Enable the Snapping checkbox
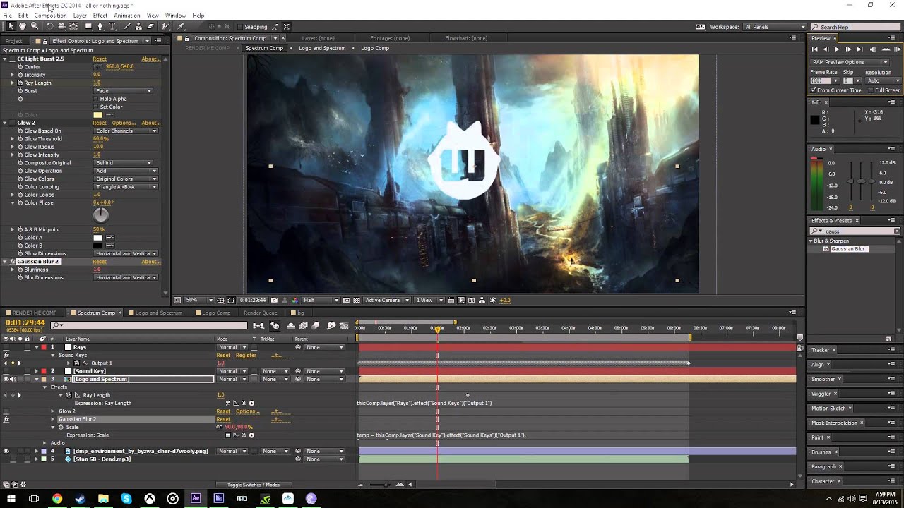The image size is (904, 508). click(x=239, y=27)
